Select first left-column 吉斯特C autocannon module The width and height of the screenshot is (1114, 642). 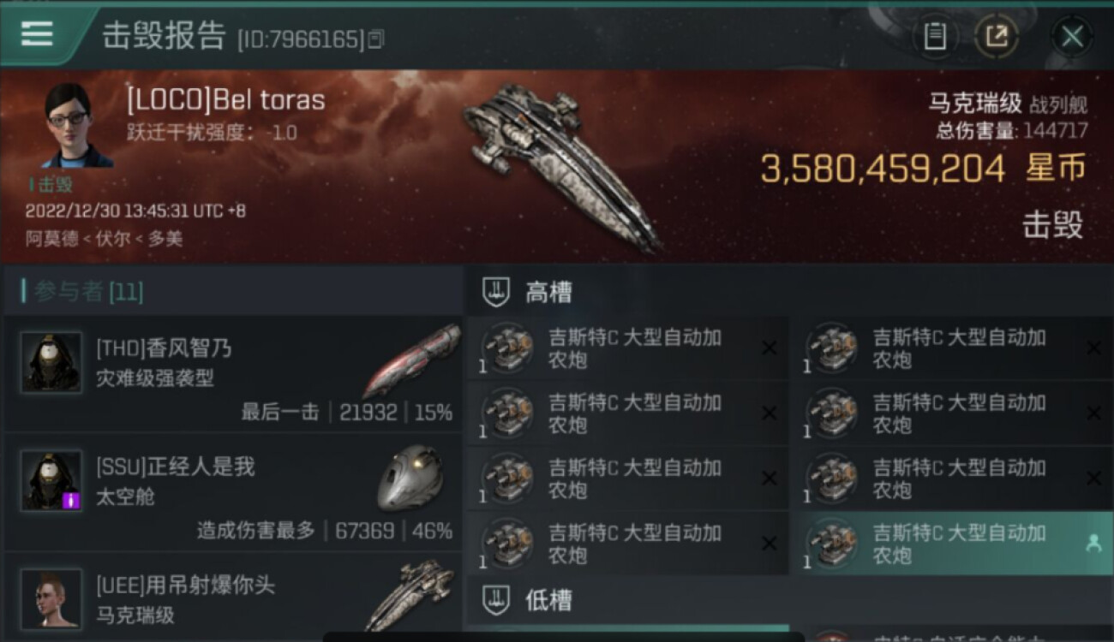(x=627, y=348)
